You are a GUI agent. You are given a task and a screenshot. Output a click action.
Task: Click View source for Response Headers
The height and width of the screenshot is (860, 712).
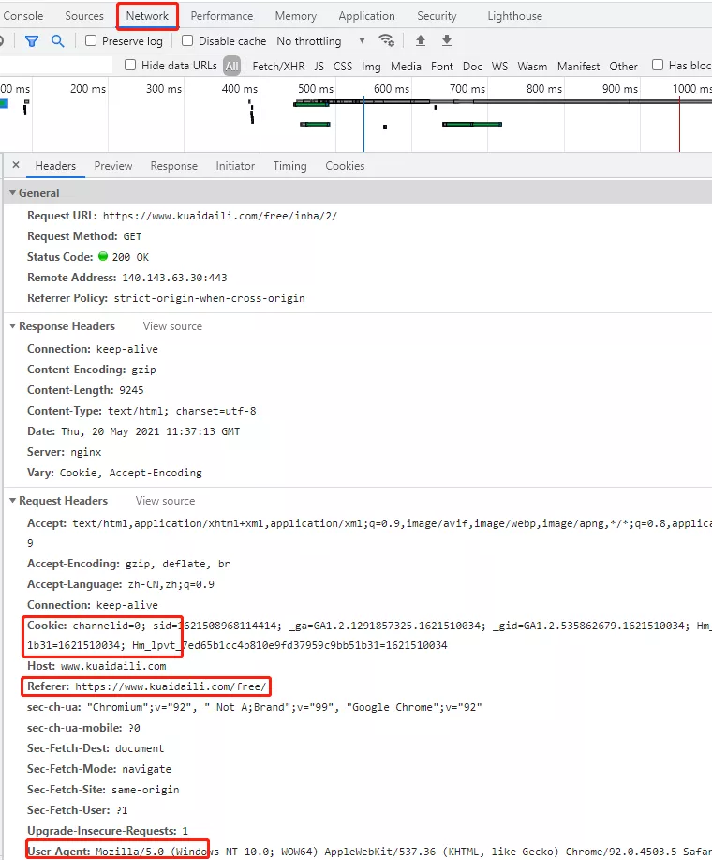click(x=172, y=326)
